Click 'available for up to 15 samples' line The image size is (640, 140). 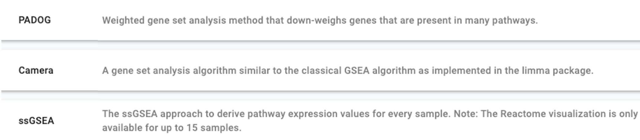point(171,128)
